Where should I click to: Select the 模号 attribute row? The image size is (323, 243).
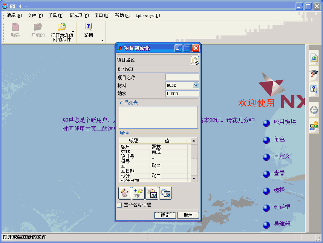click(x=153, y=161)
